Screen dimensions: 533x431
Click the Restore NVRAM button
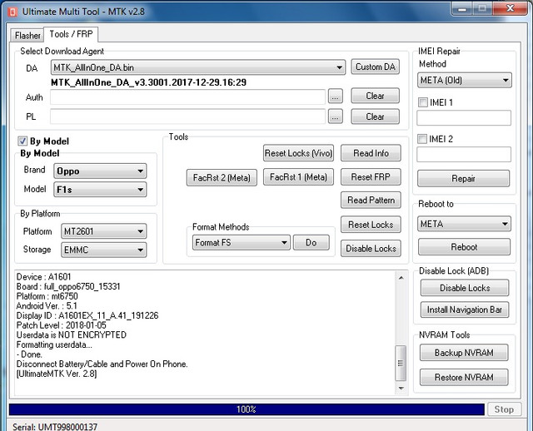464,378
